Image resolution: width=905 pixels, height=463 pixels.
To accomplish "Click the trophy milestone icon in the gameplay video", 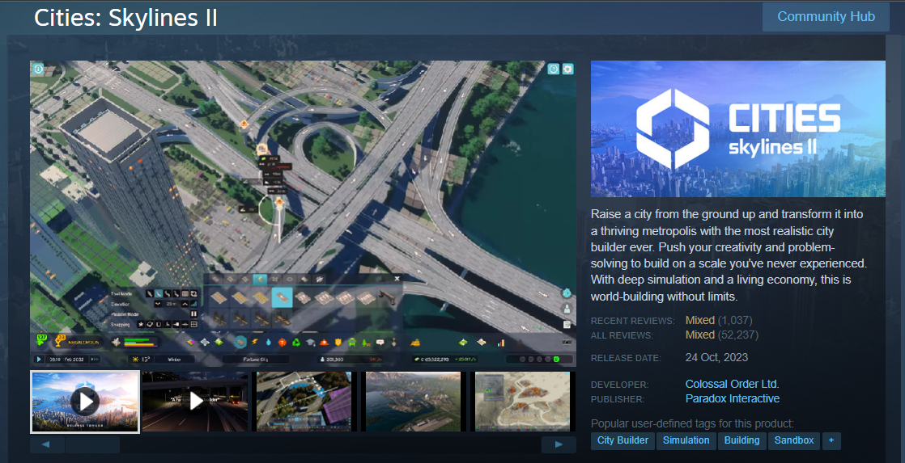I will tap(59, 341).
